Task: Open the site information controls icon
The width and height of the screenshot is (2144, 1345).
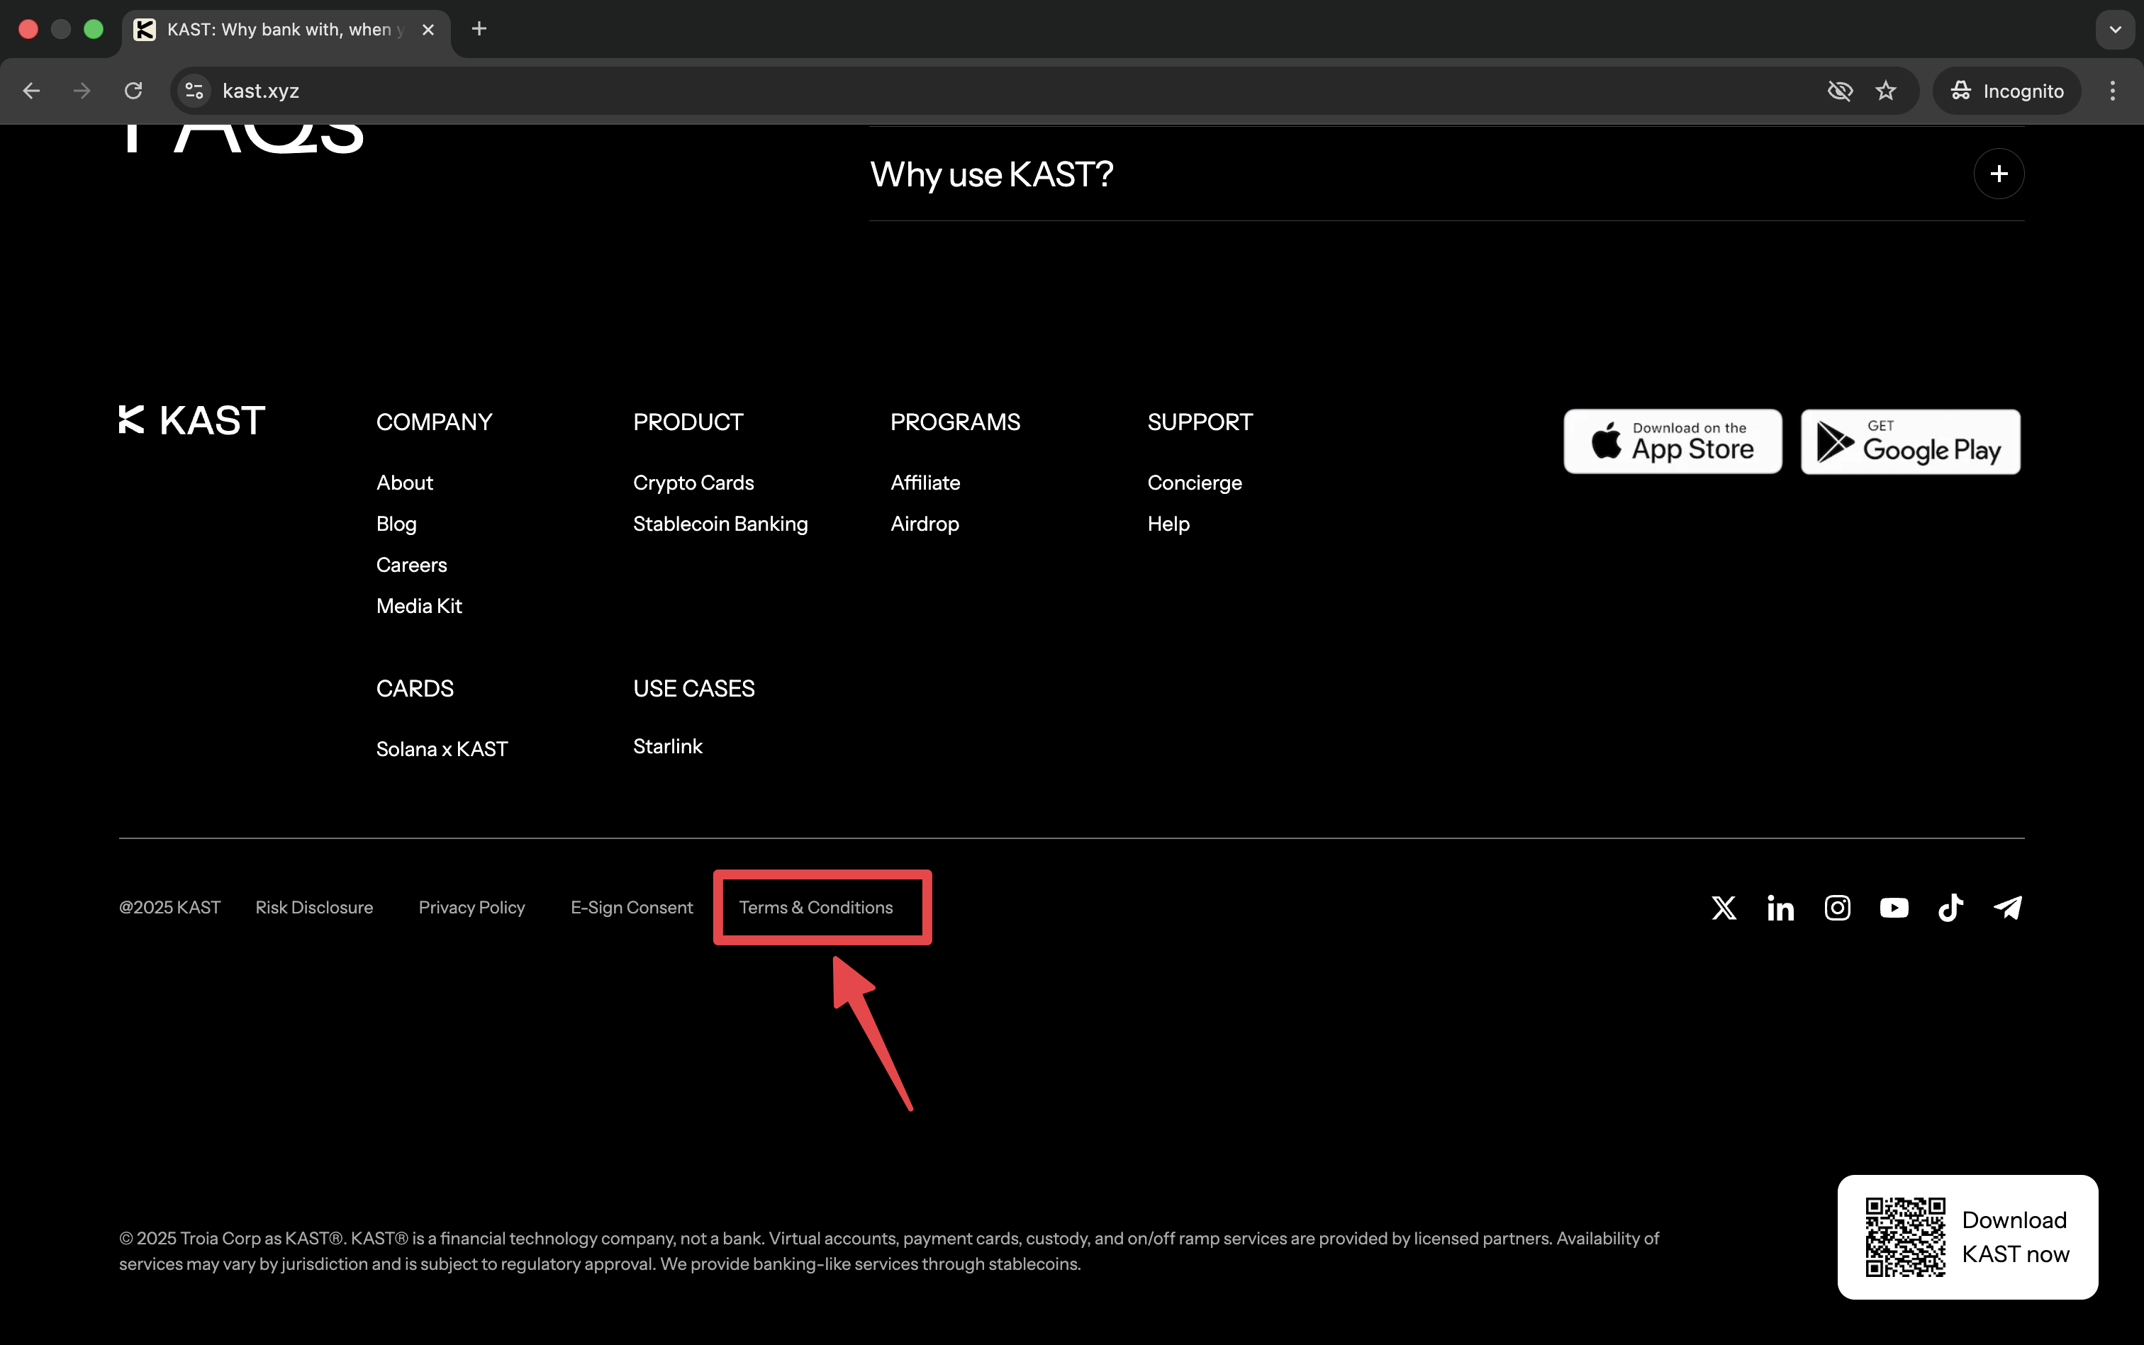Action: click(194, 91)
